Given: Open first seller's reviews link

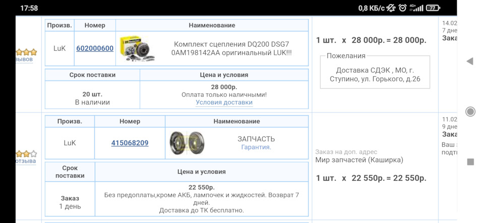Looking at the screenshot, I should [24, 59].
